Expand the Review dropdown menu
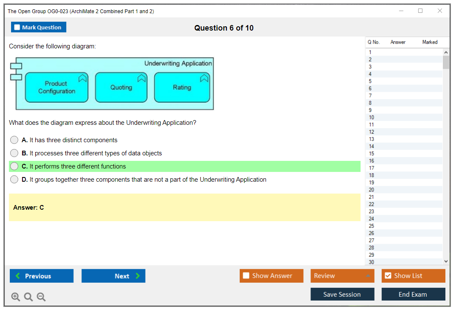This screenshot has height=312, width=456. pos(368,276)
